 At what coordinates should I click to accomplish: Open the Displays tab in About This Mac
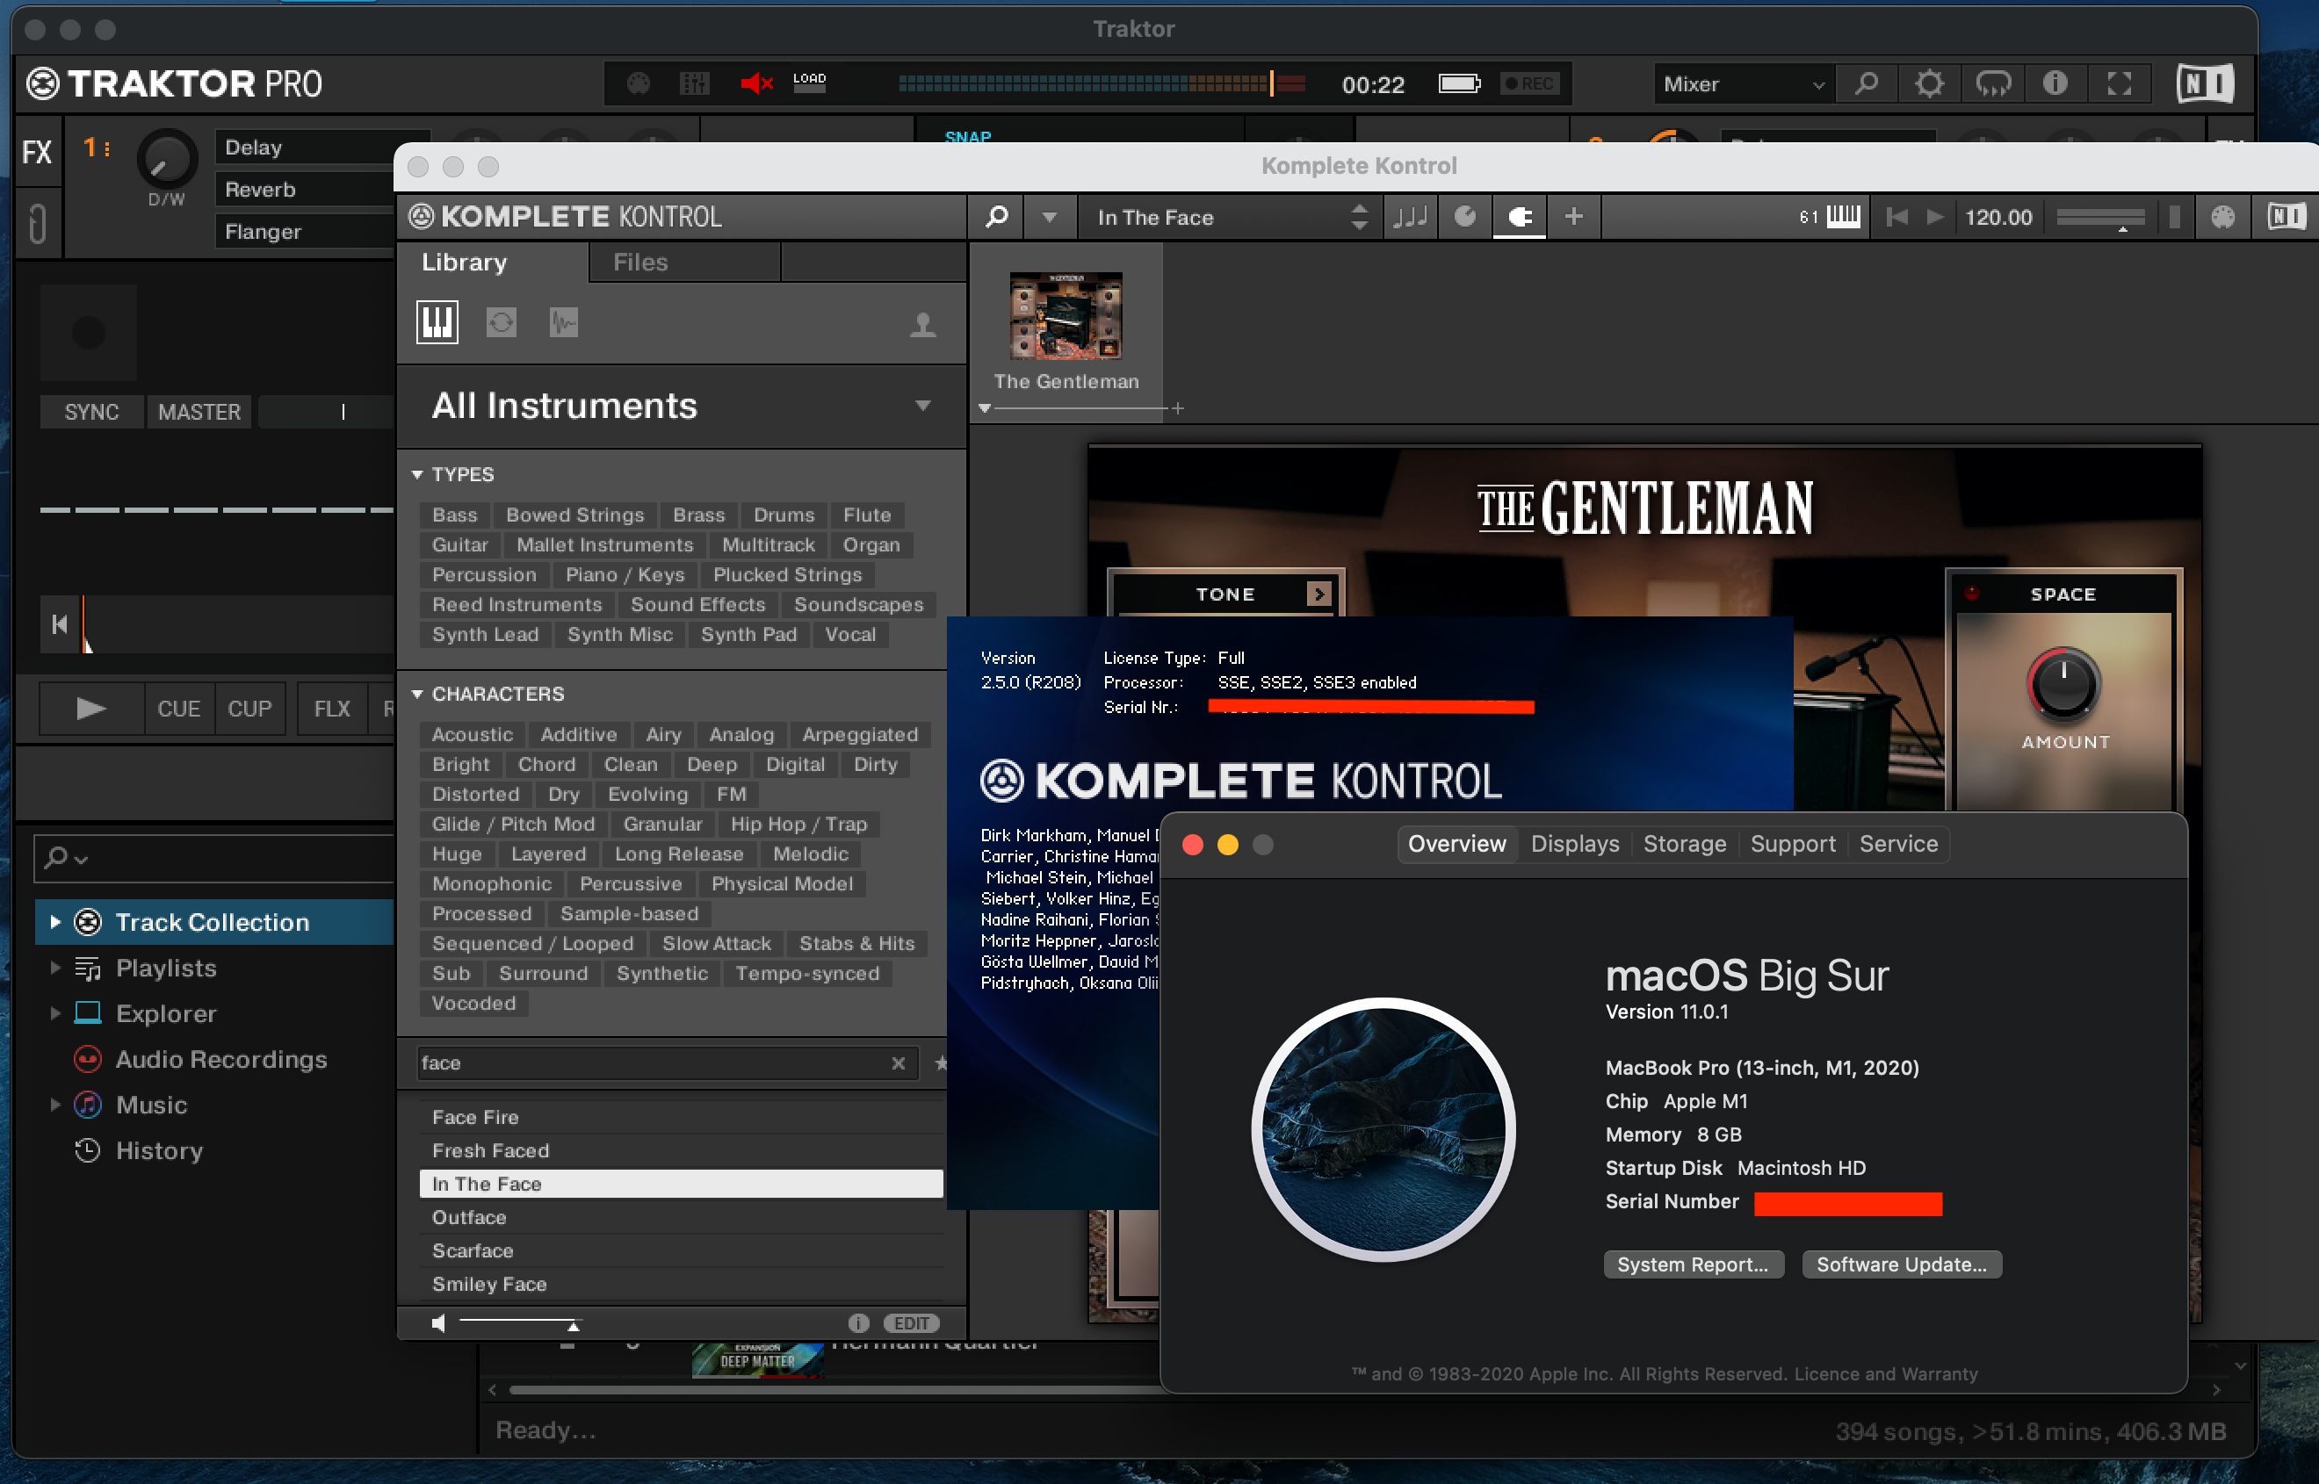(x=1575, y=844)
